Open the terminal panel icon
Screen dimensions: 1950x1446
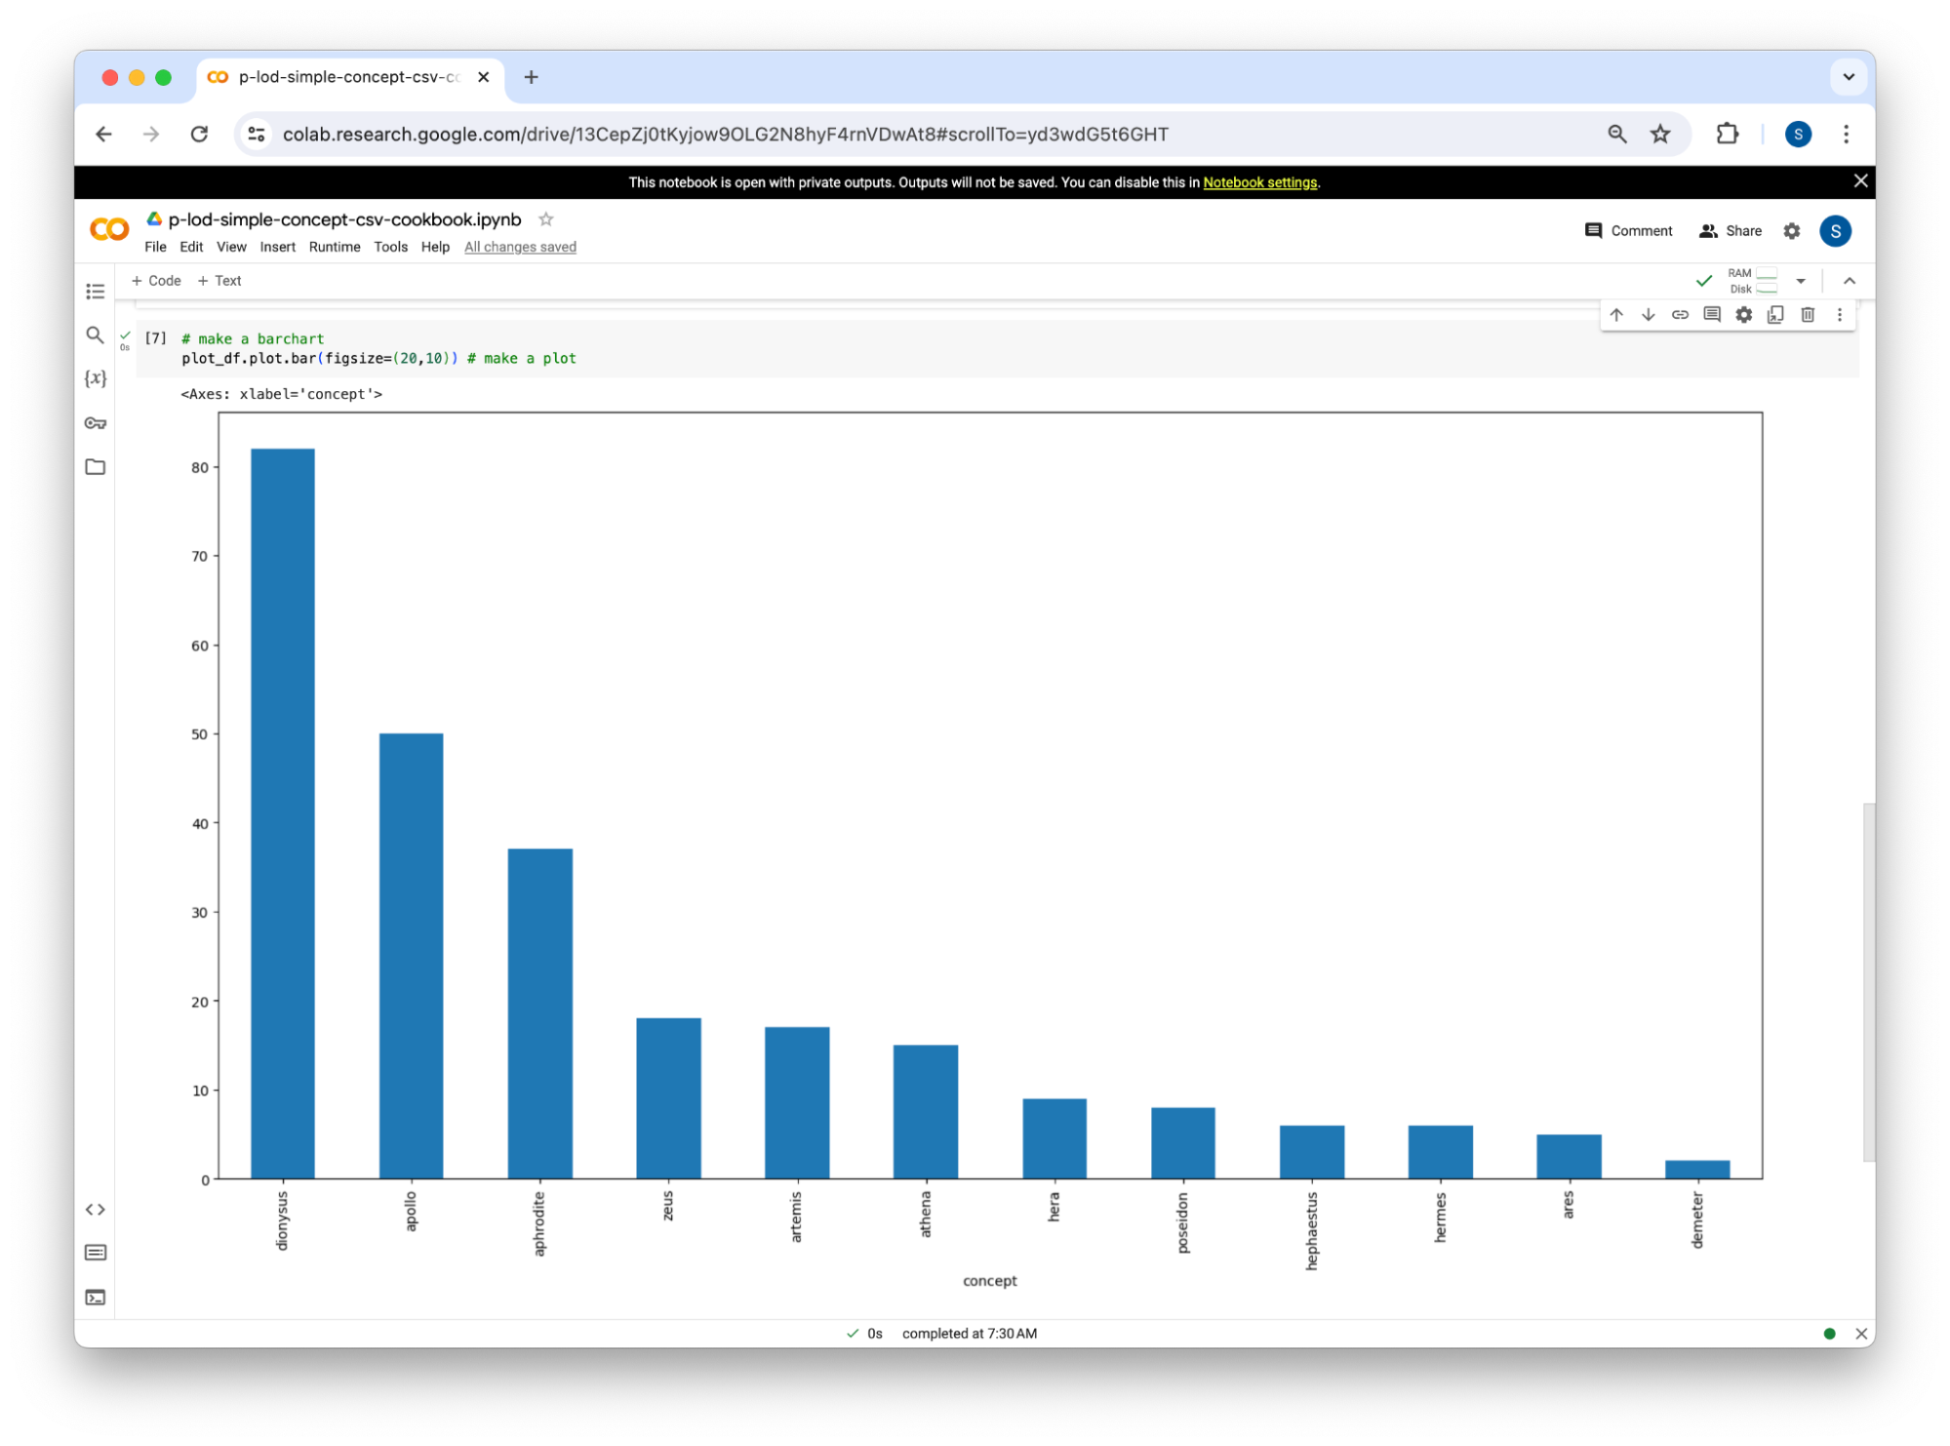(x=95, y=1297)
